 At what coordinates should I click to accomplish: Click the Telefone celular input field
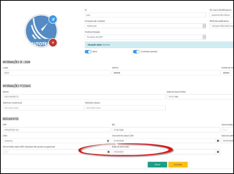125,108
